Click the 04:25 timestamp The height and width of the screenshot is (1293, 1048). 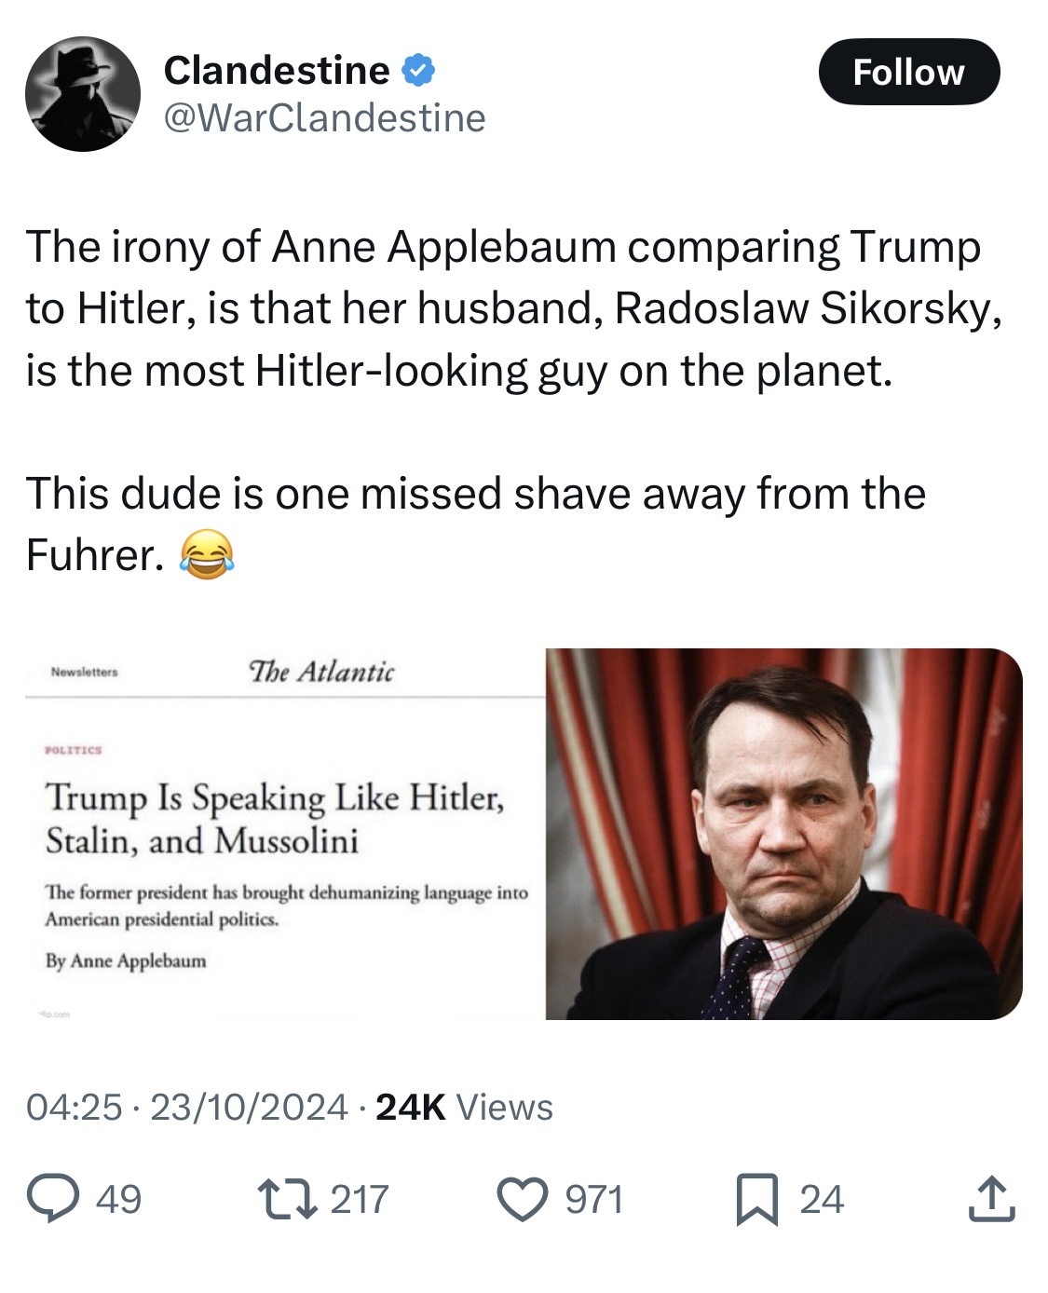74,1107
